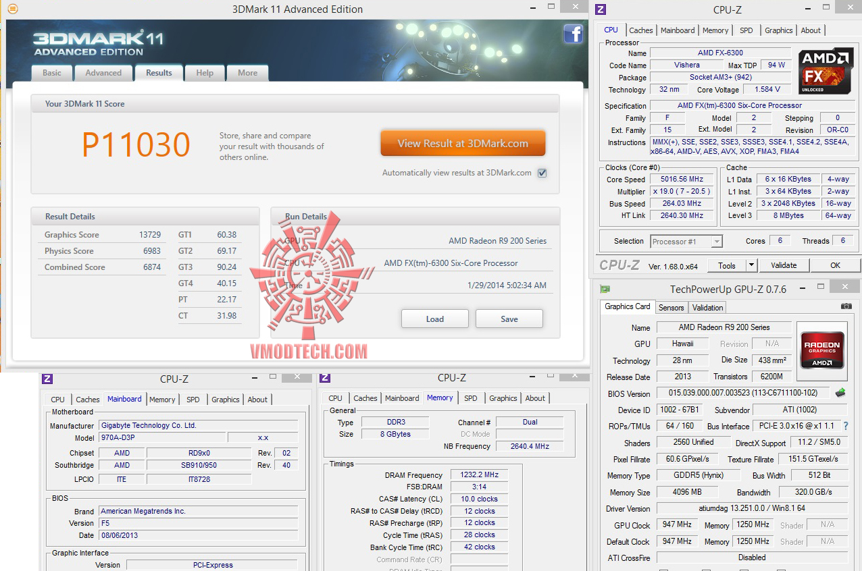This screenshot has width=862, height=571.
Task: Click the orange 3DMark title bar icon
Action: pyautogui.click(x=11, y=9)
